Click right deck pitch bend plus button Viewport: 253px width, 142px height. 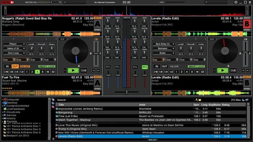click(248, 70)
